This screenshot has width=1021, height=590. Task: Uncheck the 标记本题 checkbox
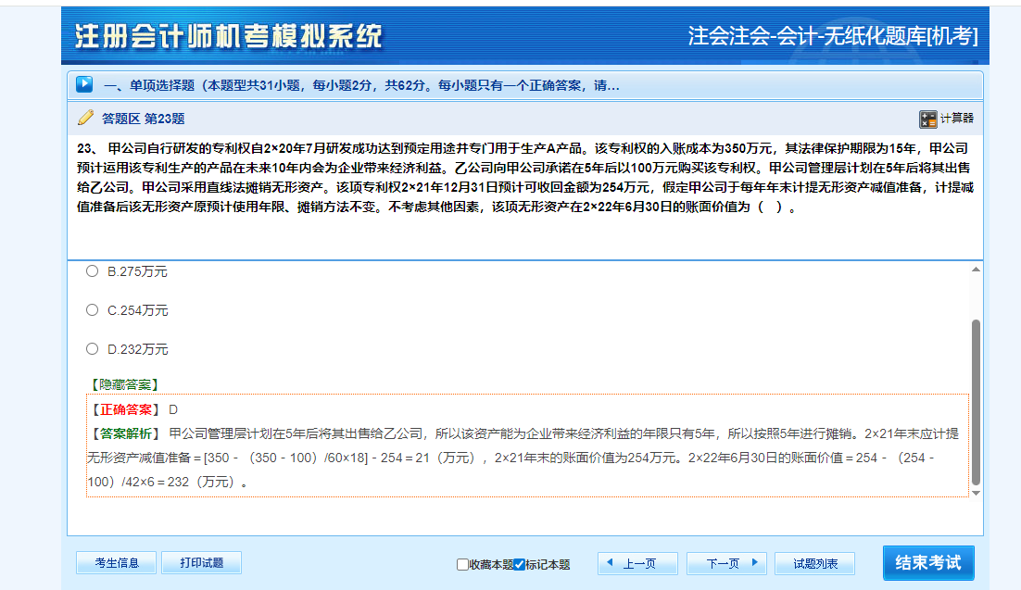point(519,564)
